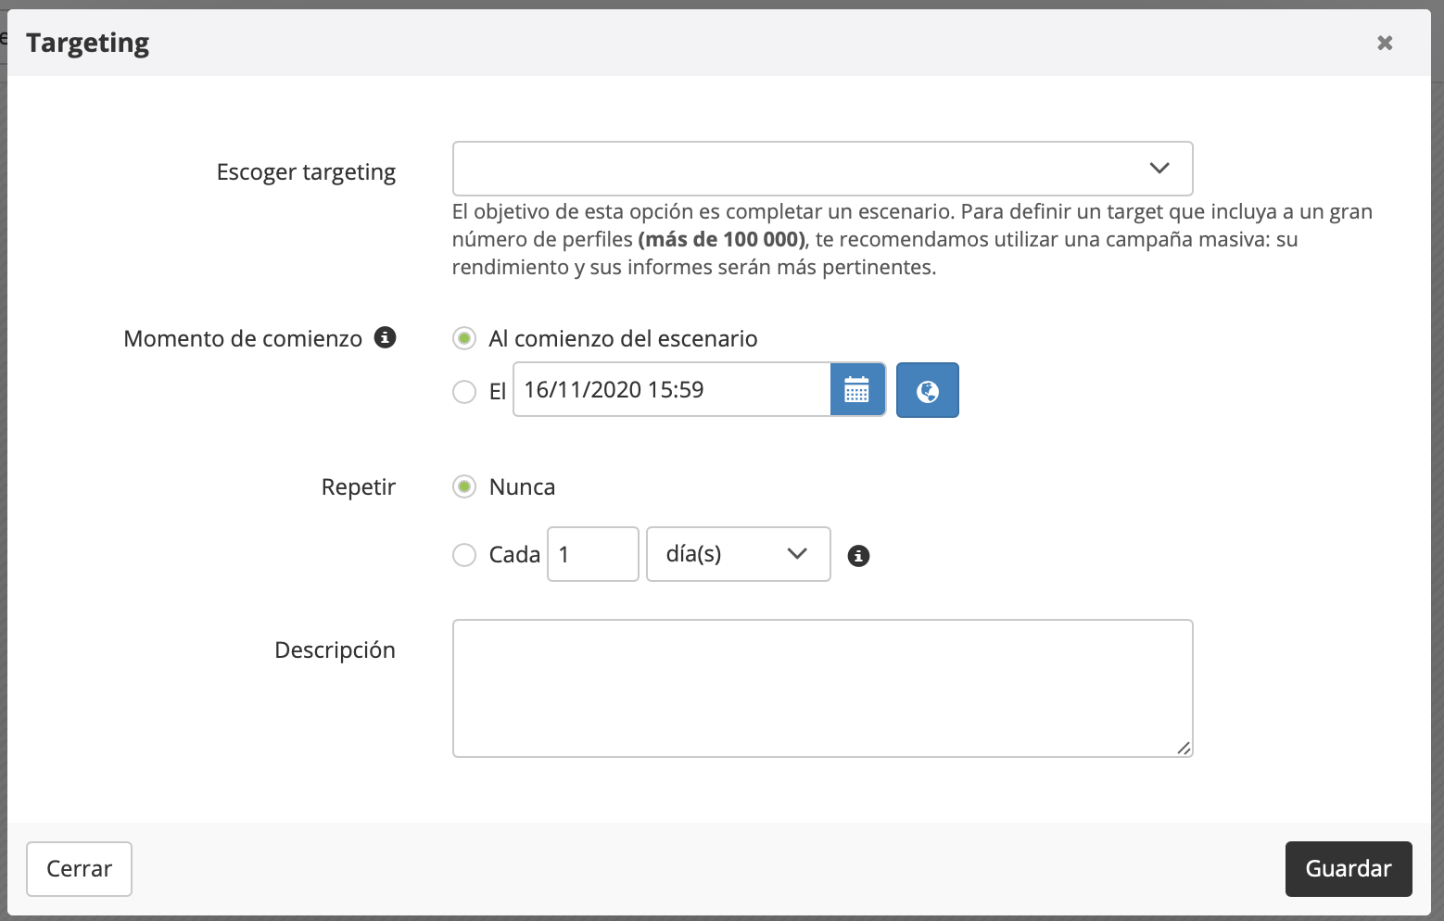Click the Guardar button
The height and width of the screenshot is (921, 1444).
point(1349,869)
